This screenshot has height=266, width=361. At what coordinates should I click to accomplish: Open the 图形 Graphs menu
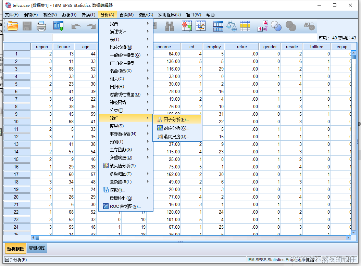click(x=146, y=15)
